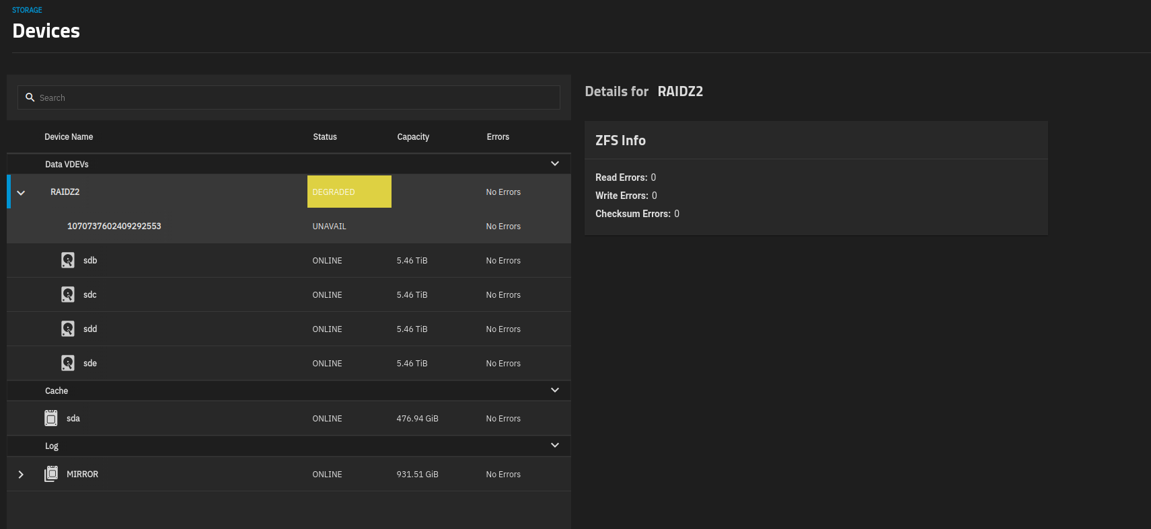Select the sdd disk row
The height and width of the screenshot is (529, 1151).
coord(289,329)
